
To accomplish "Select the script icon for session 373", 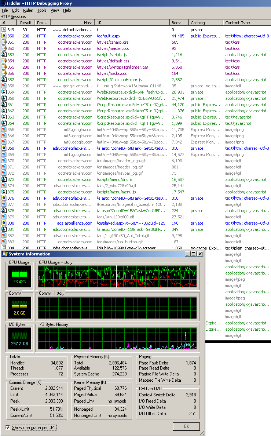I will pos(4,179).
